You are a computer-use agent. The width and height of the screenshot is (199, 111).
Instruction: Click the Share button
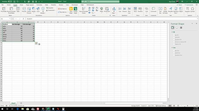click(x=179, y=5)
